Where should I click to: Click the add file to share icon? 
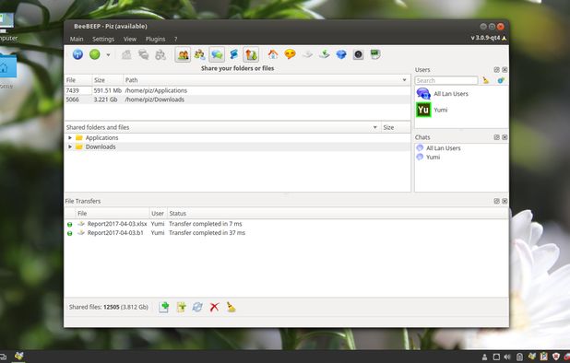coord(164,308)
